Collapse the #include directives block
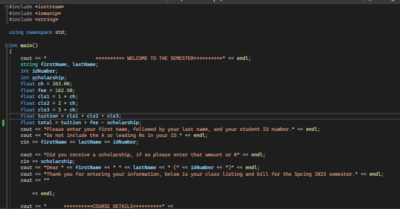Screen dimensions: 400x209 click(x=7, y=7)
